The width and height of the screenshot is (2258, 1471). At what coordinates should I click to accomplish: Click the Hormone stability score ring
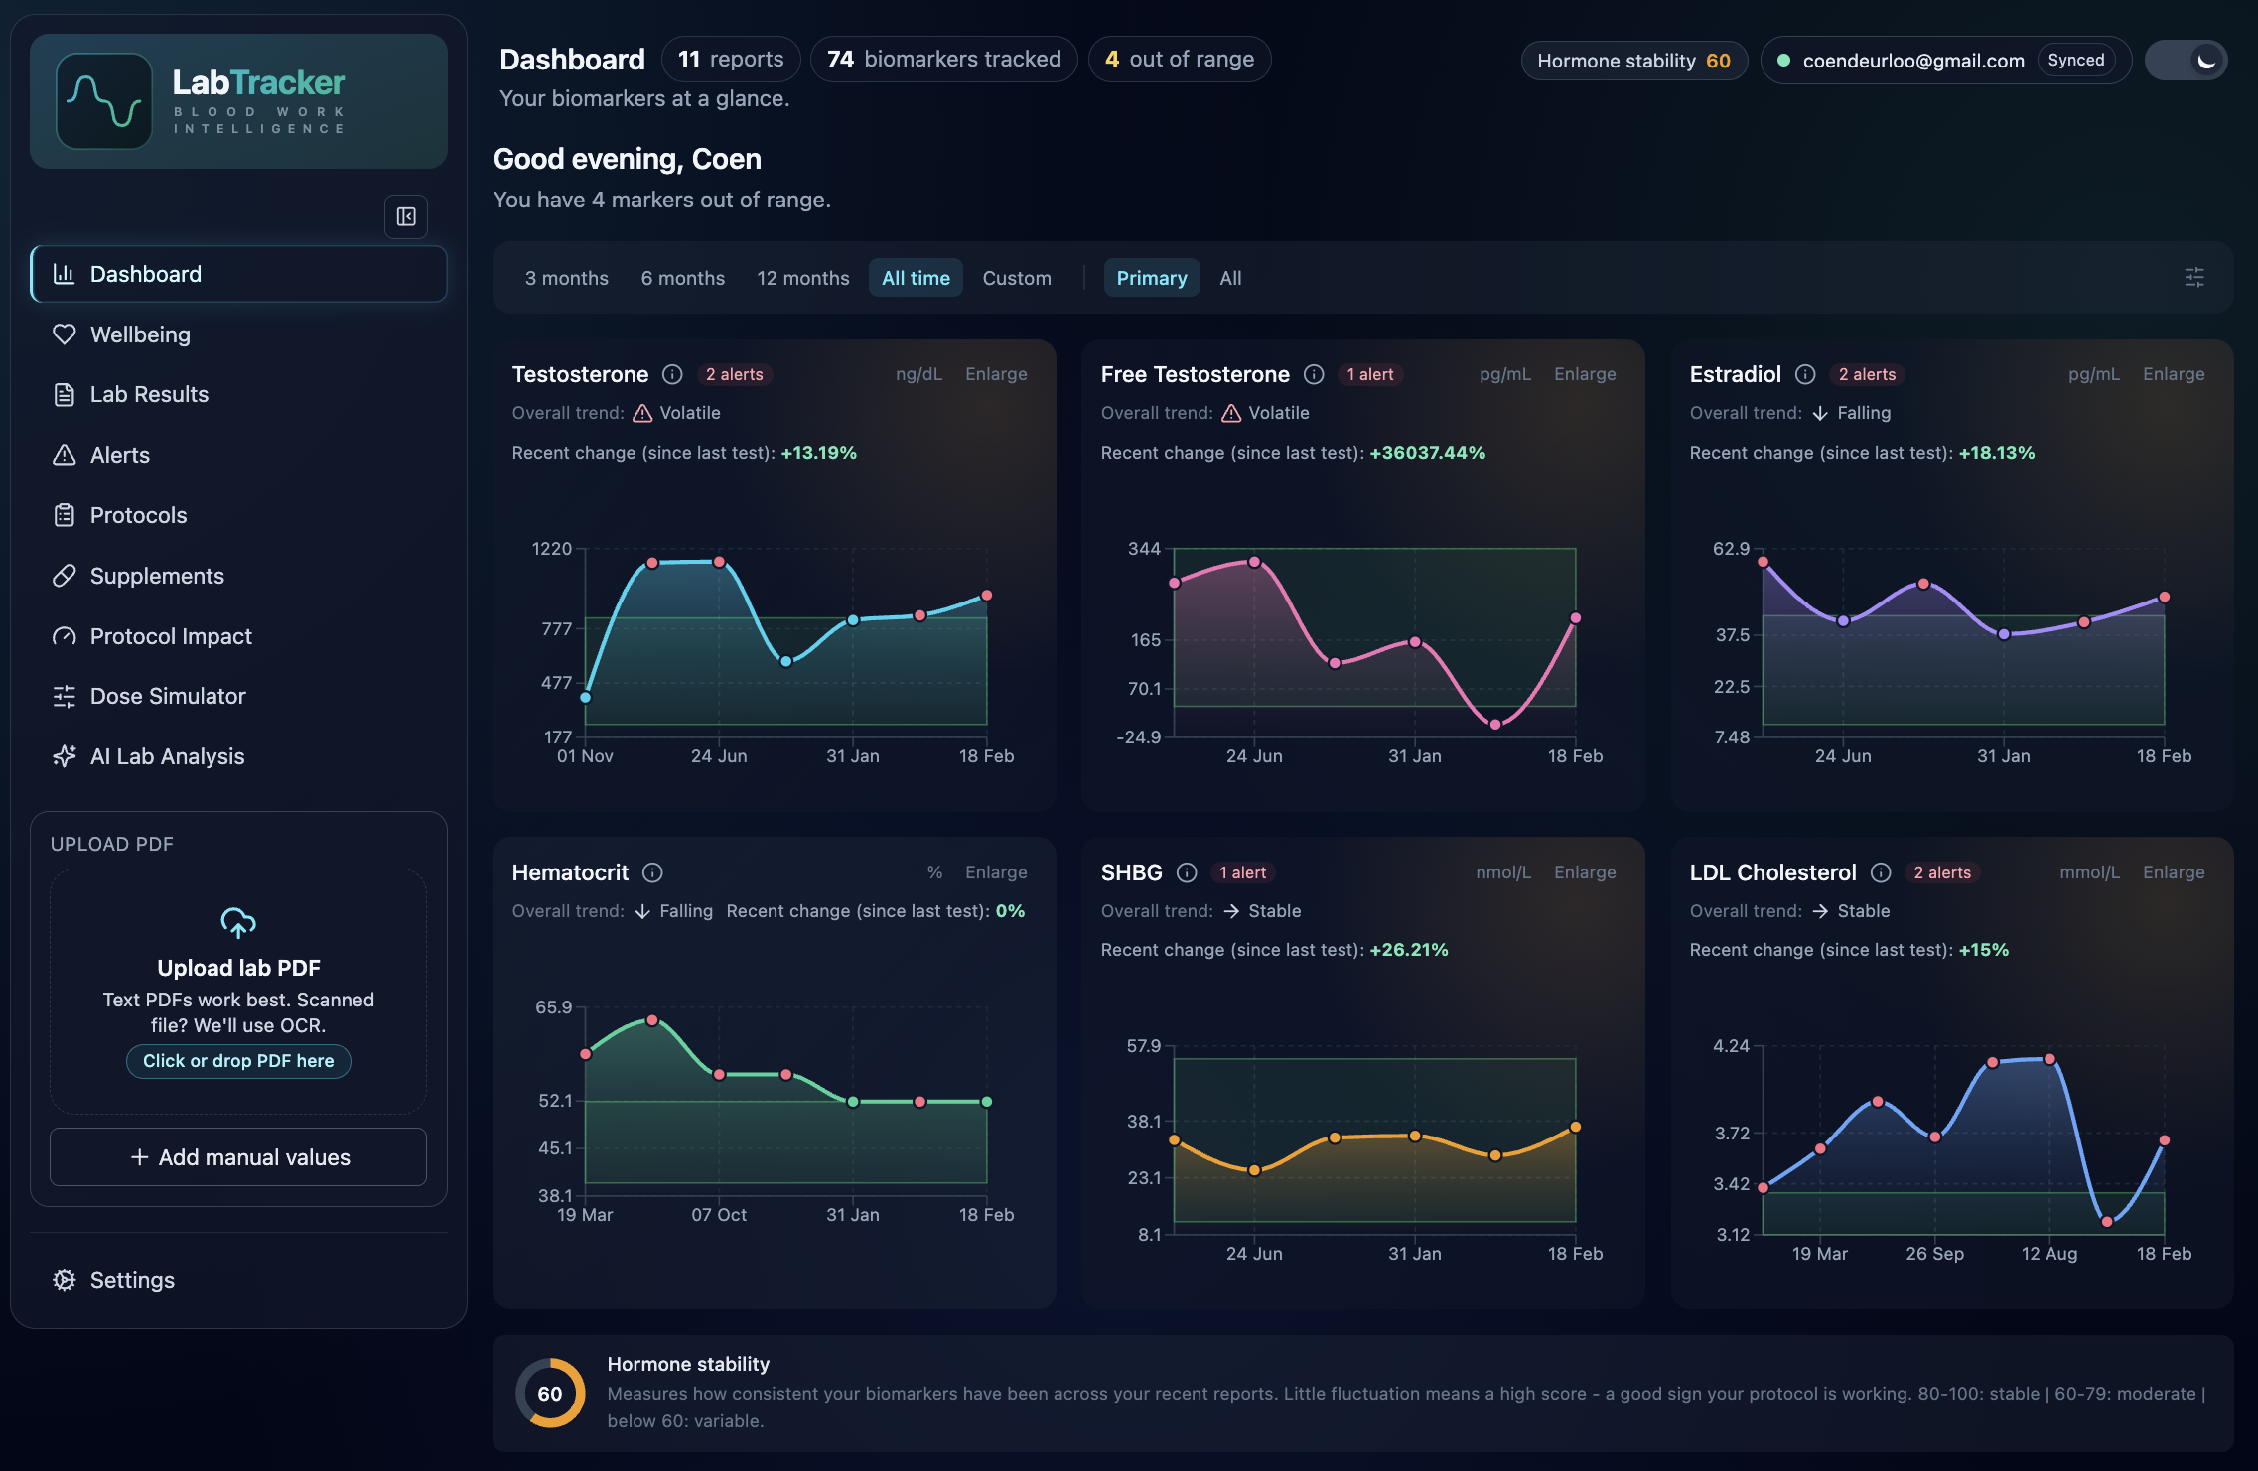(x=549, y=1393)
